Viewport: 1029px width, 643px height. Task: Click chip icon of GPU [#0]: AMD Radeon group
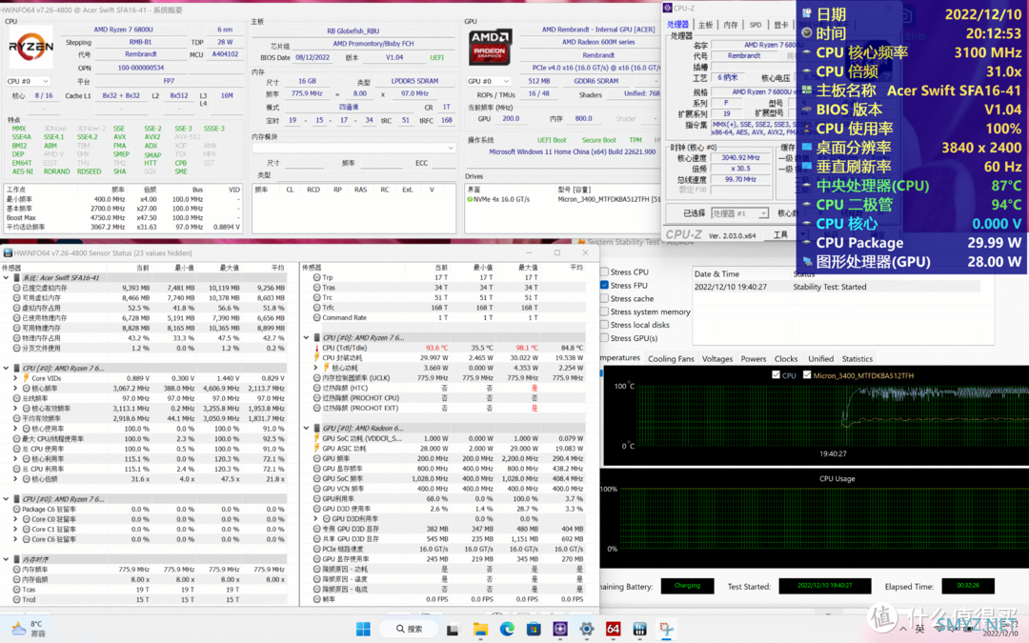316,428
